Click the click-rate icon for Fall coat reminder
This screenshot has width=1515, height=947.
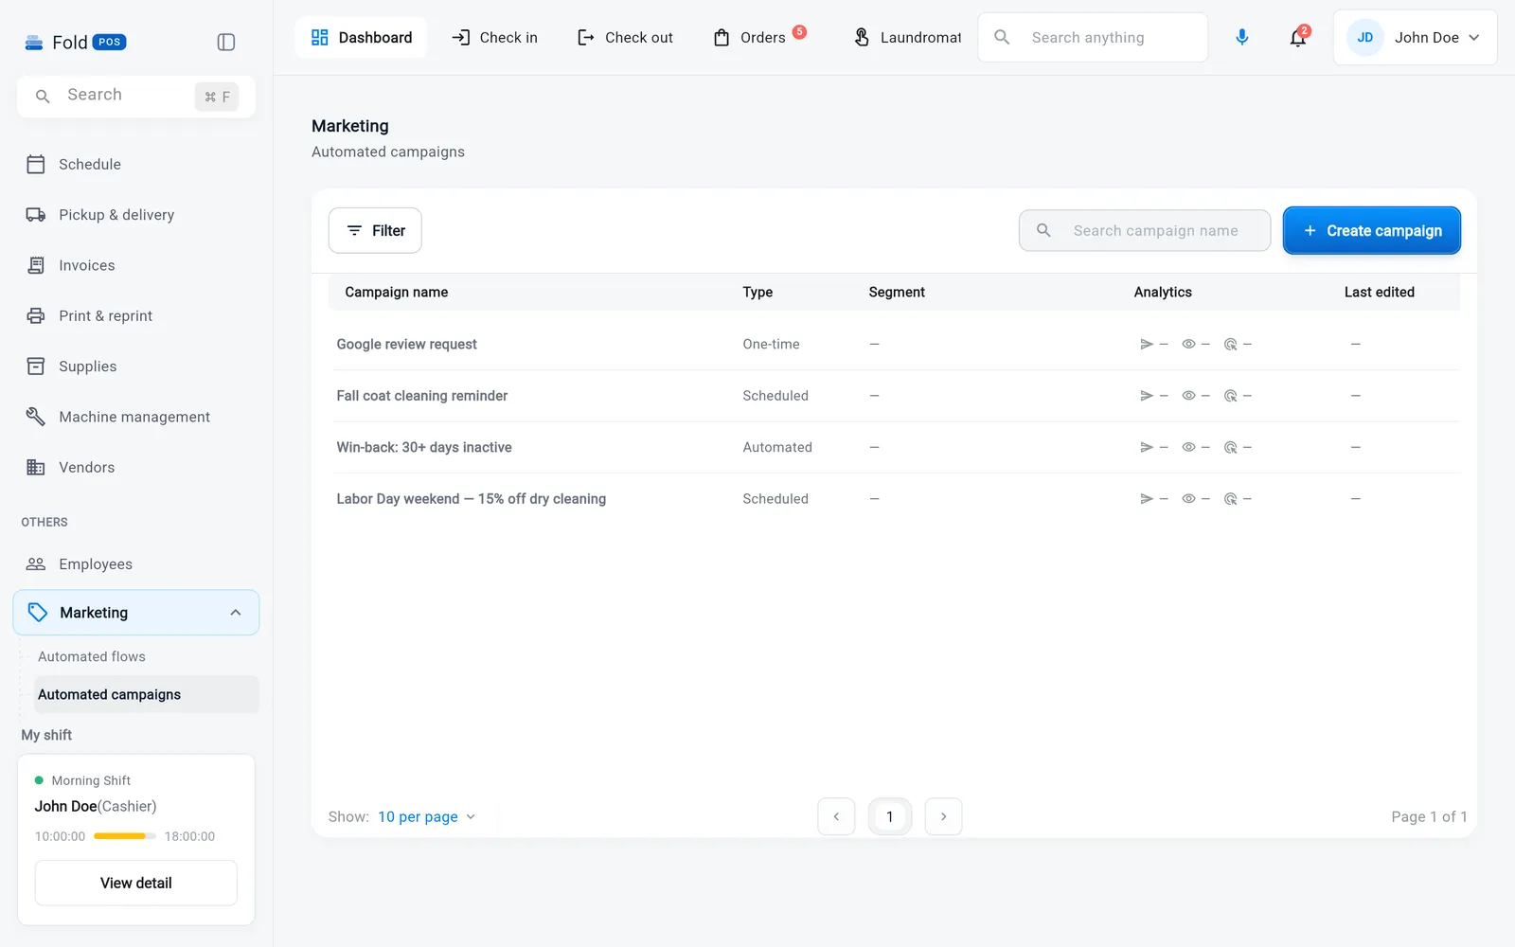(1230, 396)
